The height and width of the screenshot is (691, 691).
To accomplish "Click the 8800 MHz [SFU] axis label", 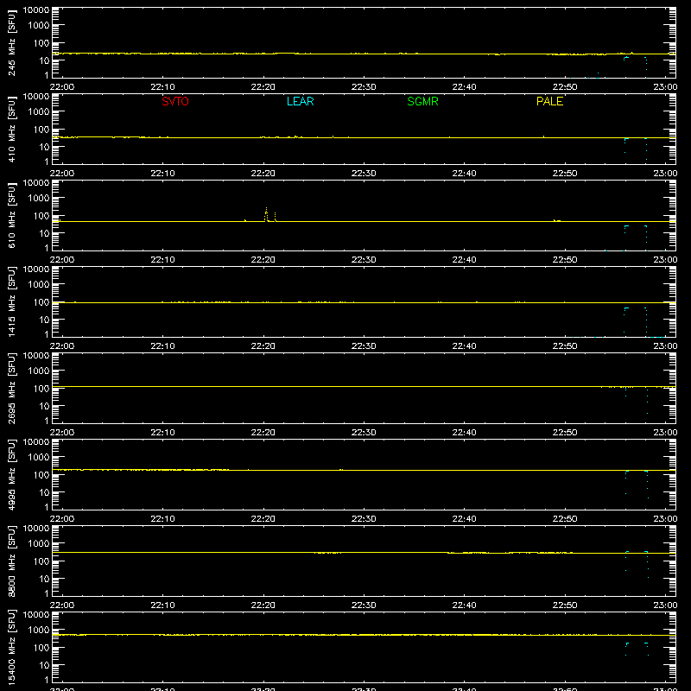I will [x=11, y=561].
